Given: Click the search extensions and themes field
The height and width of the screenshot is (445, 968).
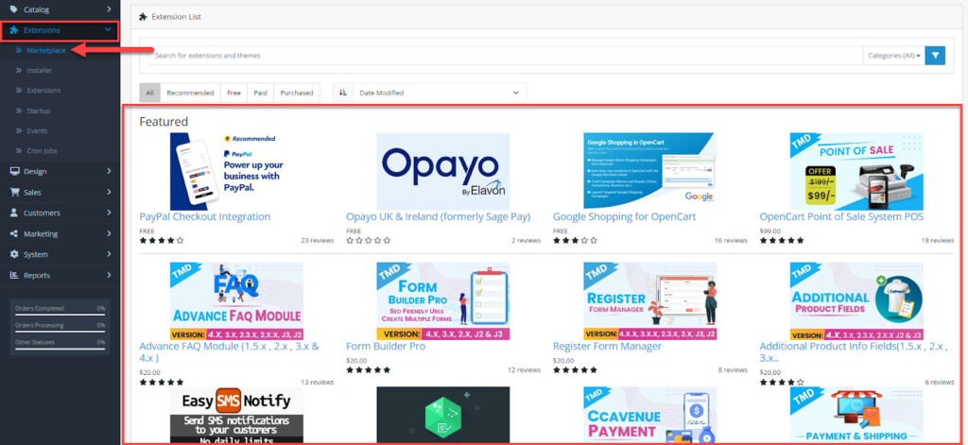Looking at the screenshot, I should point(505,56).
